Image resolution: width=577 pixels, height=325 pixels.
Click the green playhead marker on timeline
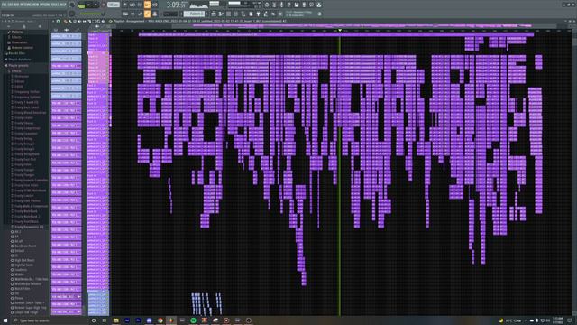(x=340, y=30)
